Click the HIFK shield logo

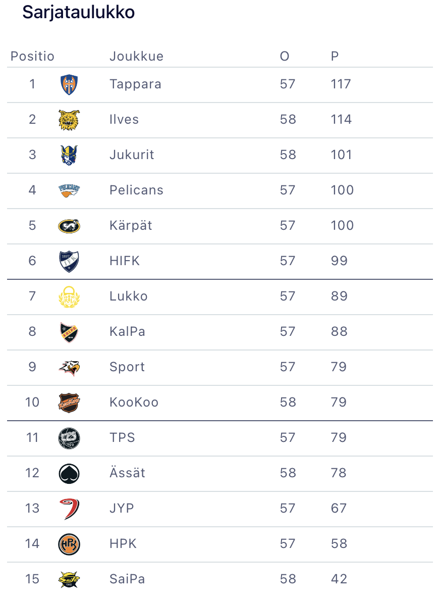(69, 261)
